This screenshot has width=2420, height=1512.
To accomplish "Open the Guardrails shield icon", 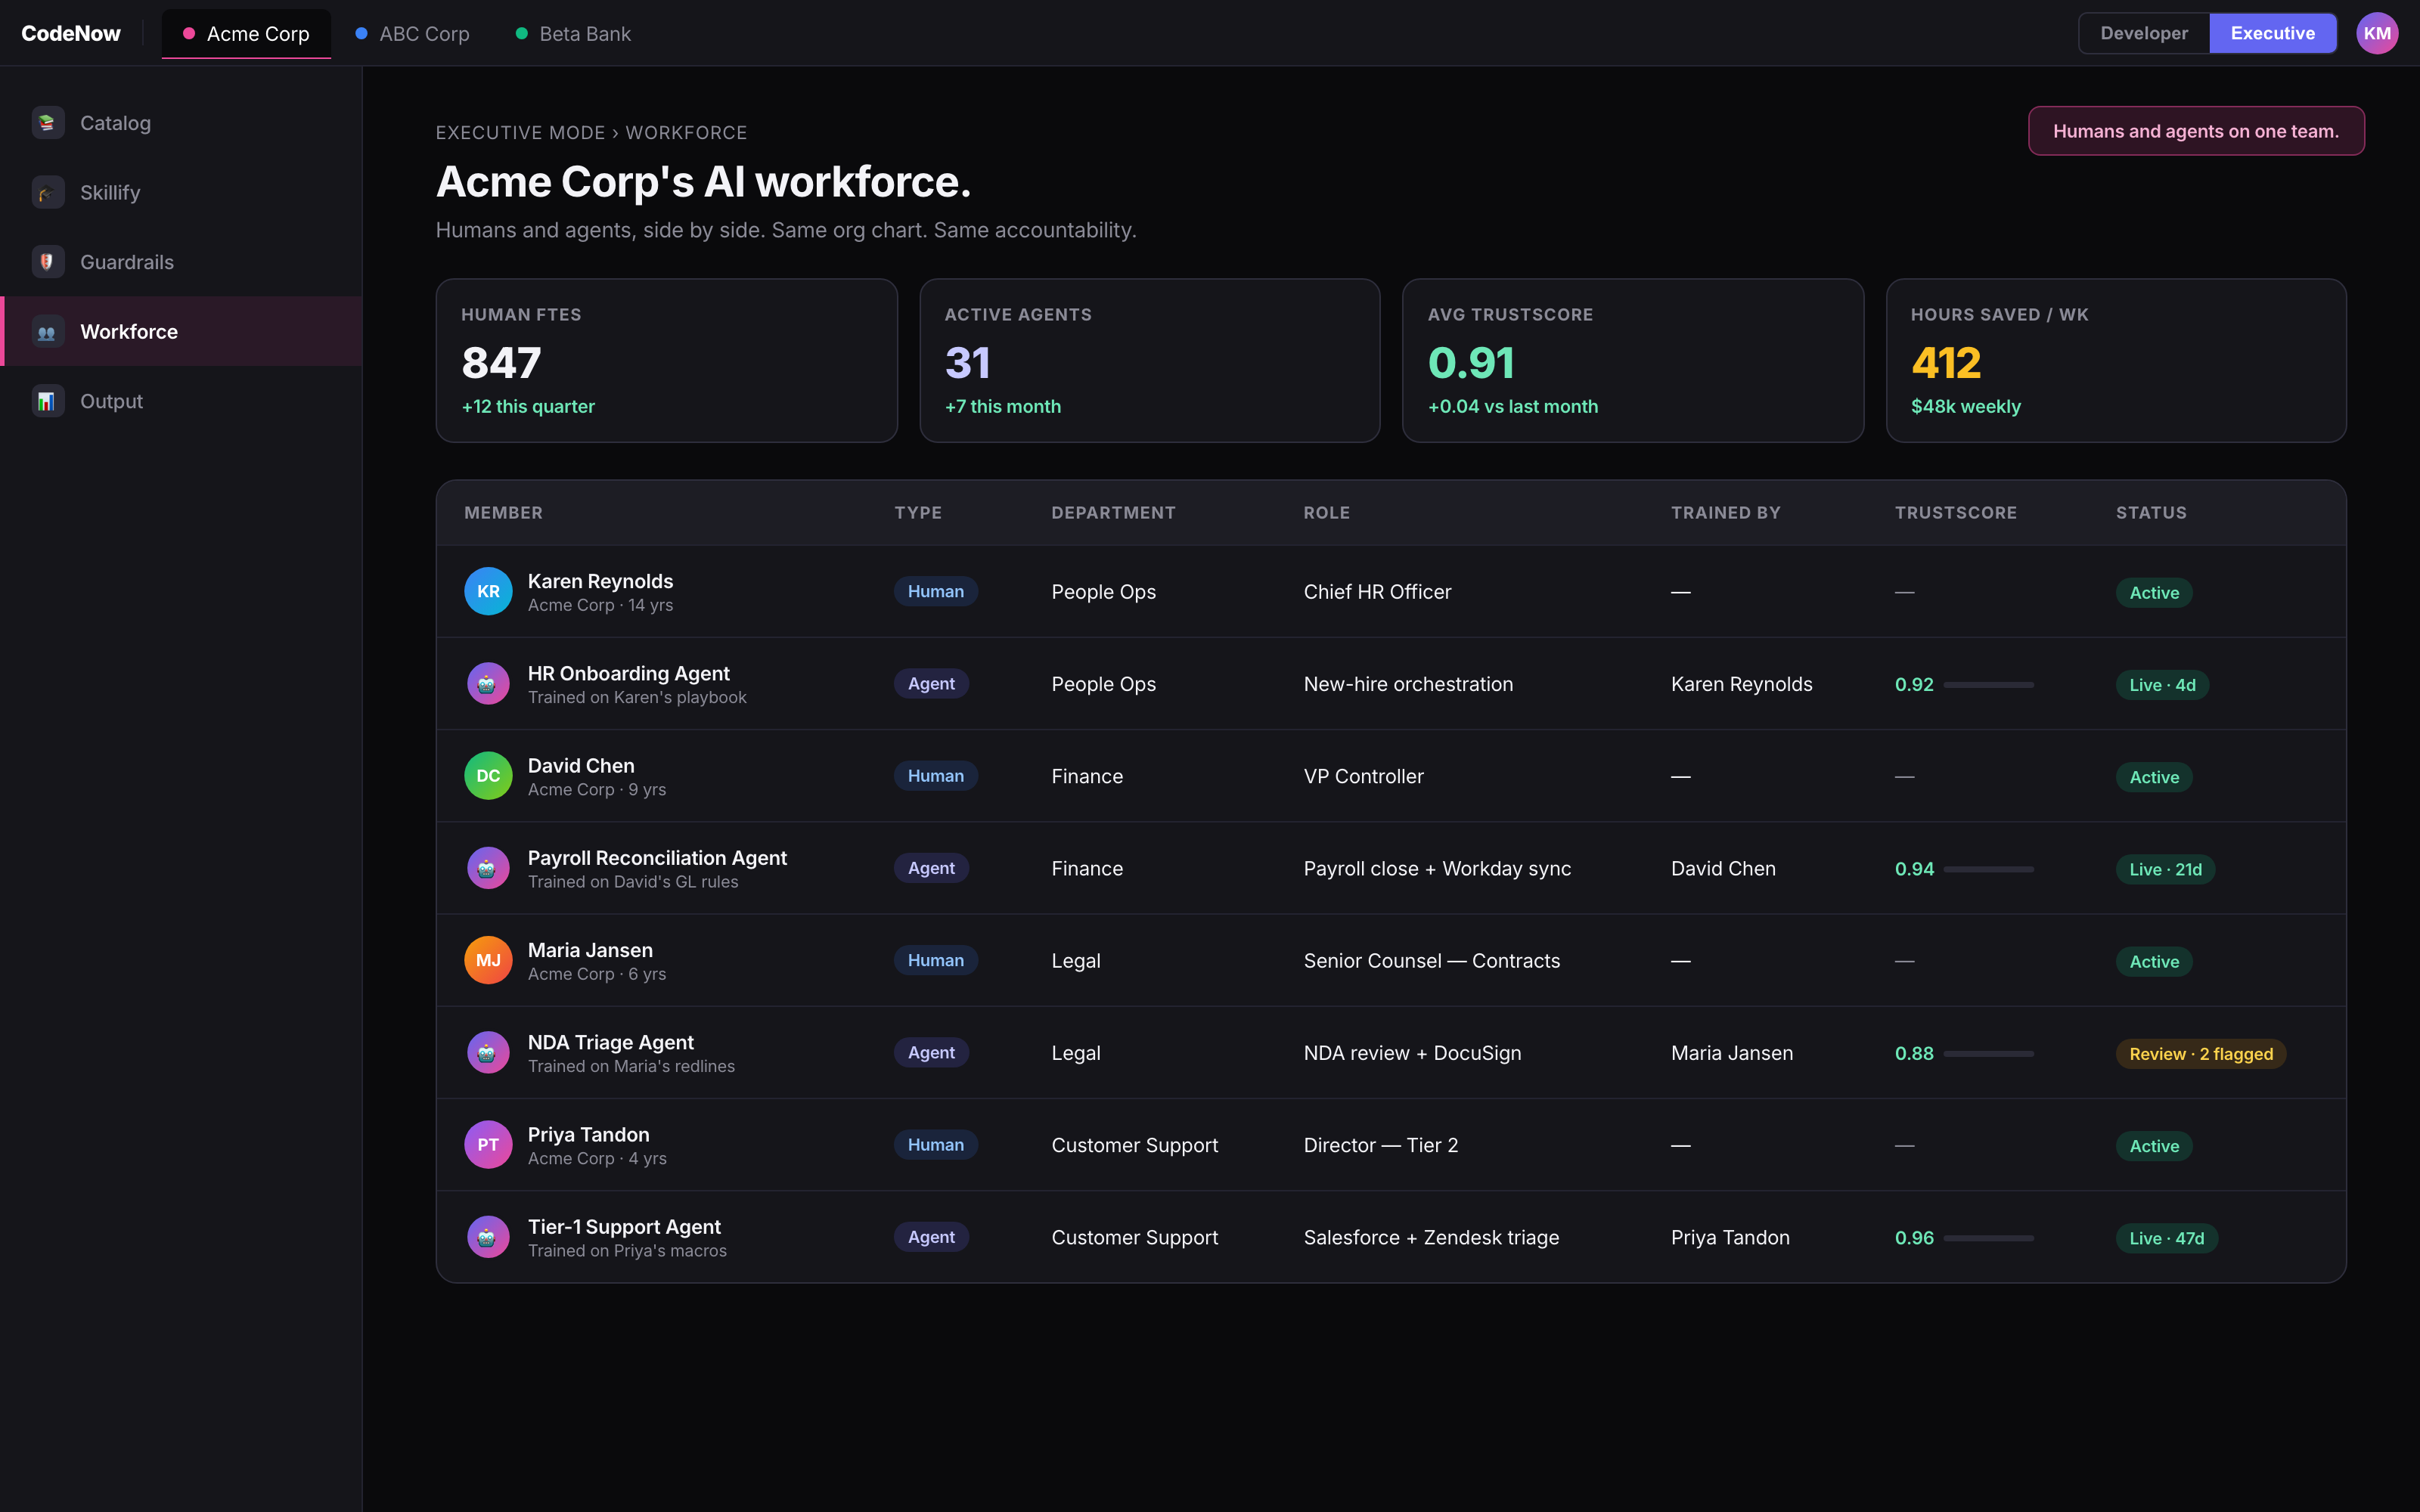I will tap(47, 262).
